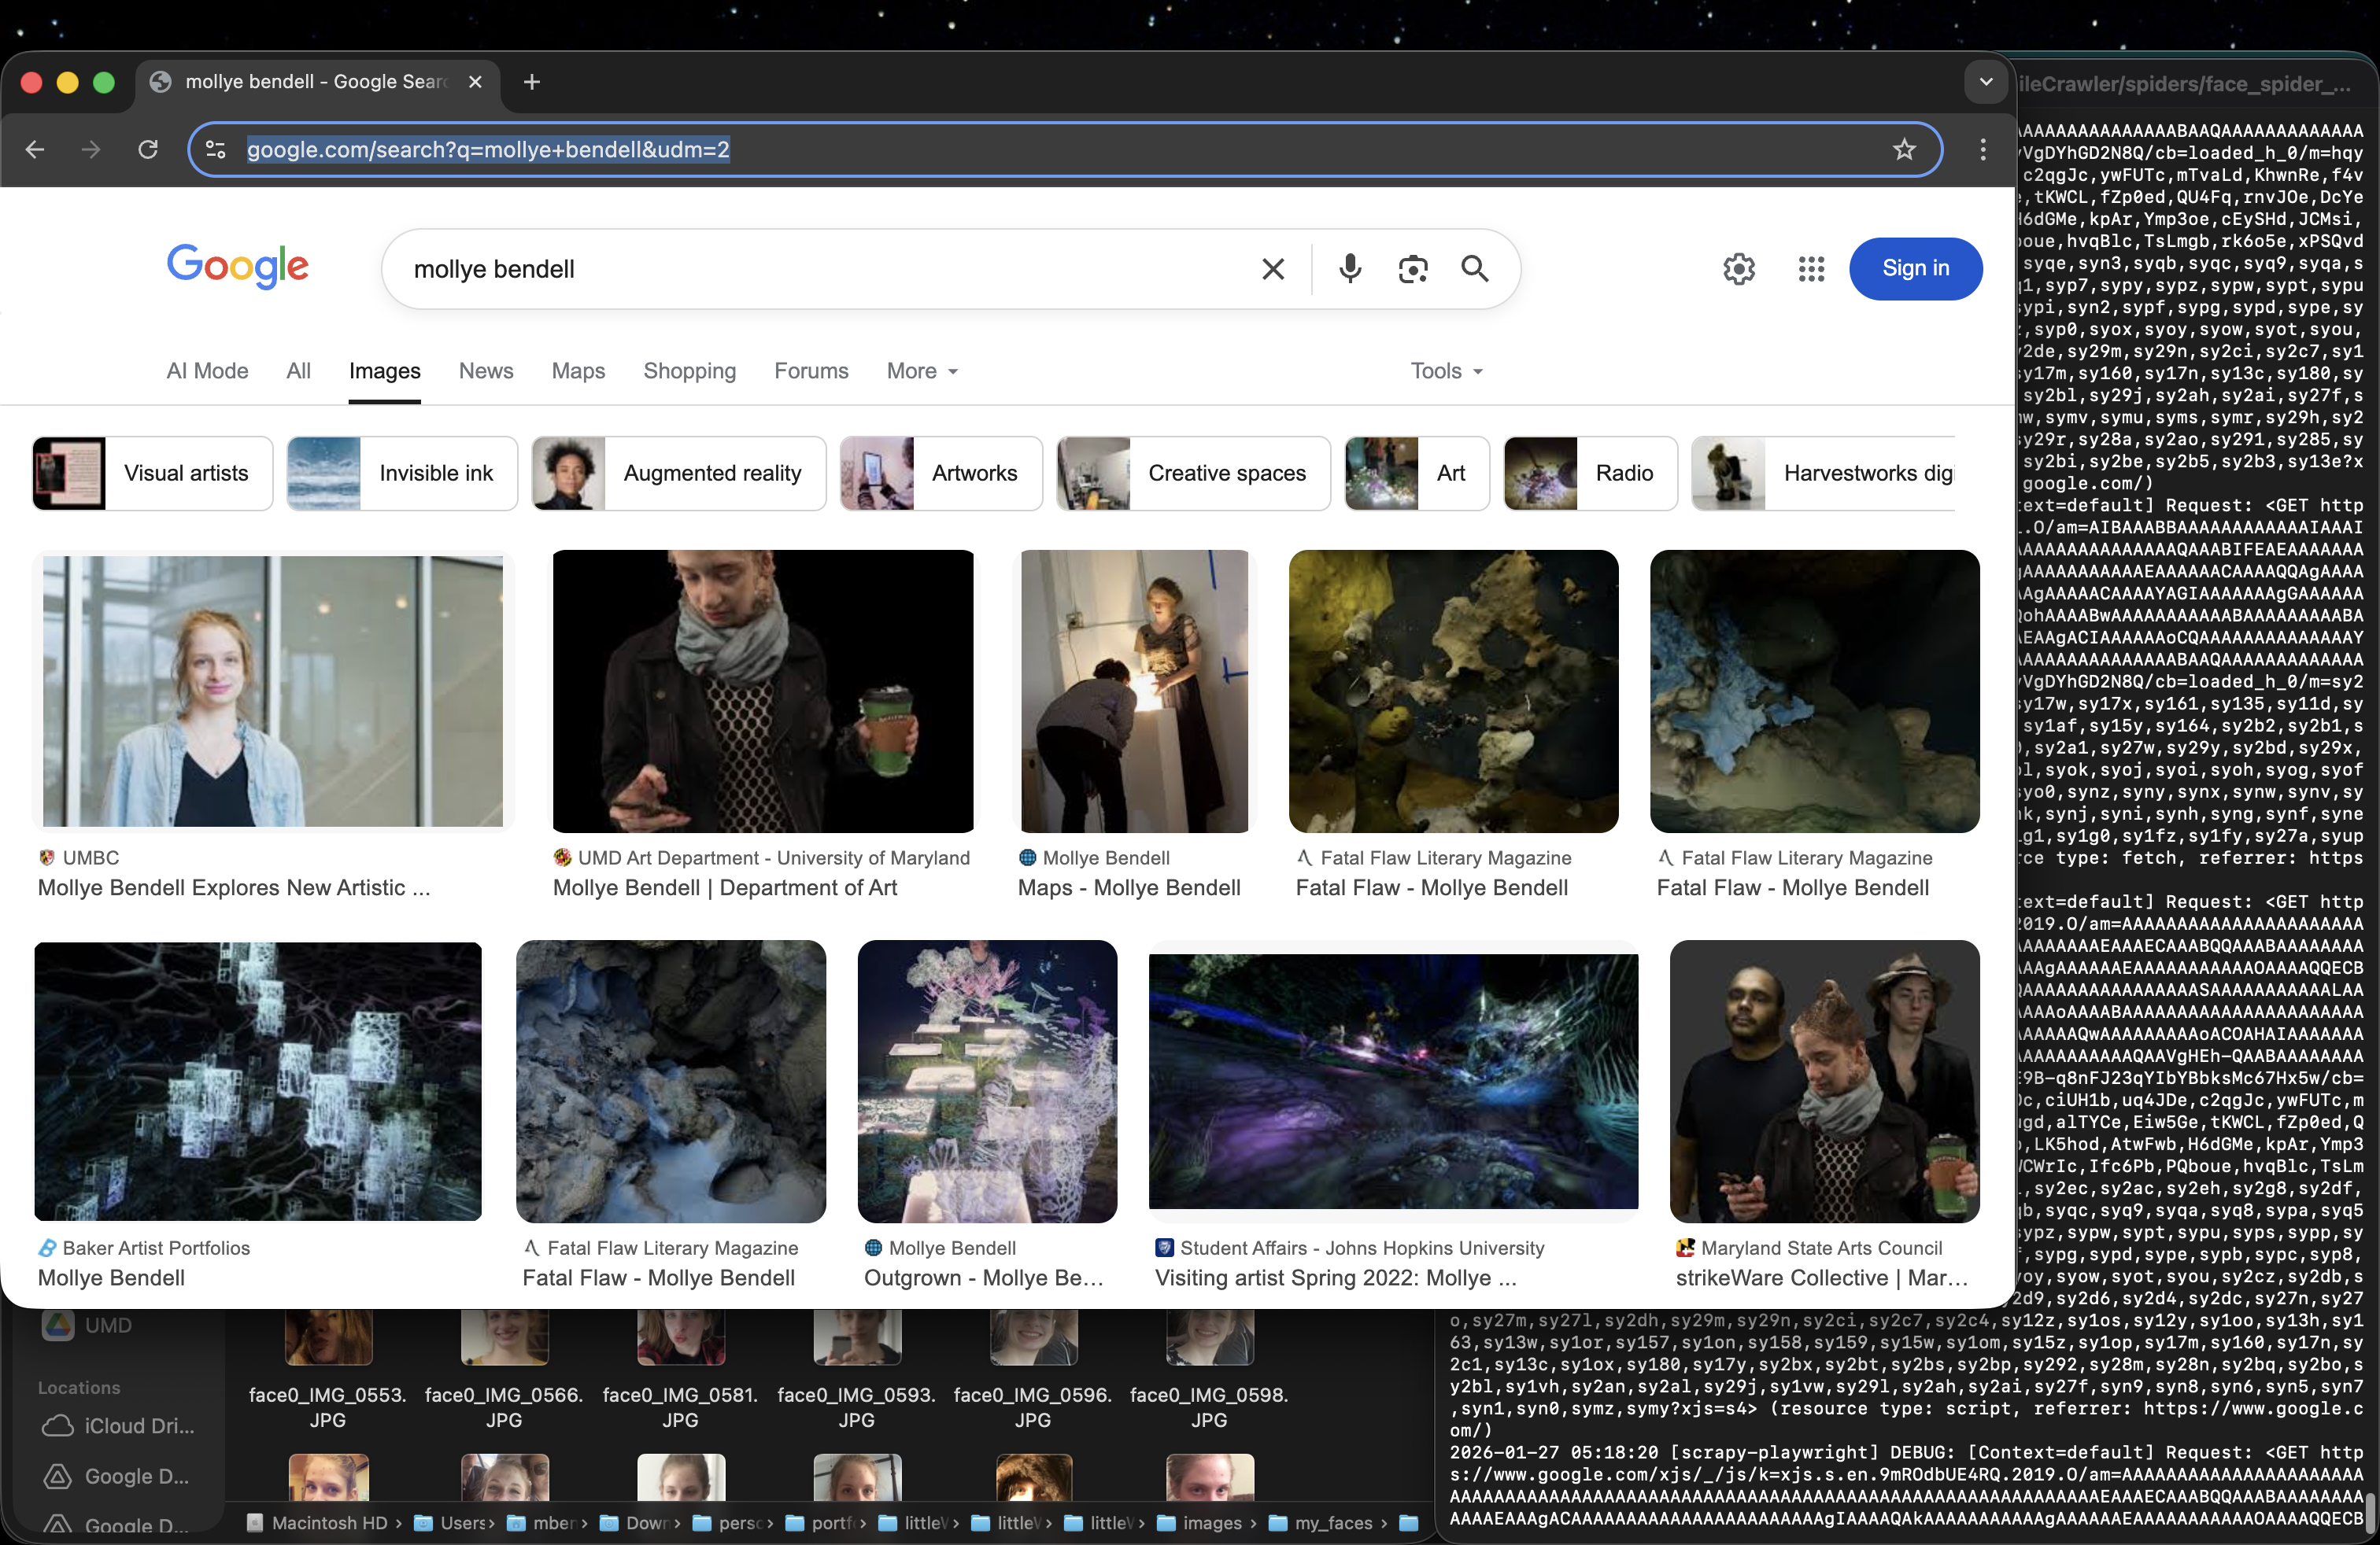Click the magnifying glass search icon
The height and width of the screenshot is (1545, 2380).
pyautogui.click(x=1474, y=267)
